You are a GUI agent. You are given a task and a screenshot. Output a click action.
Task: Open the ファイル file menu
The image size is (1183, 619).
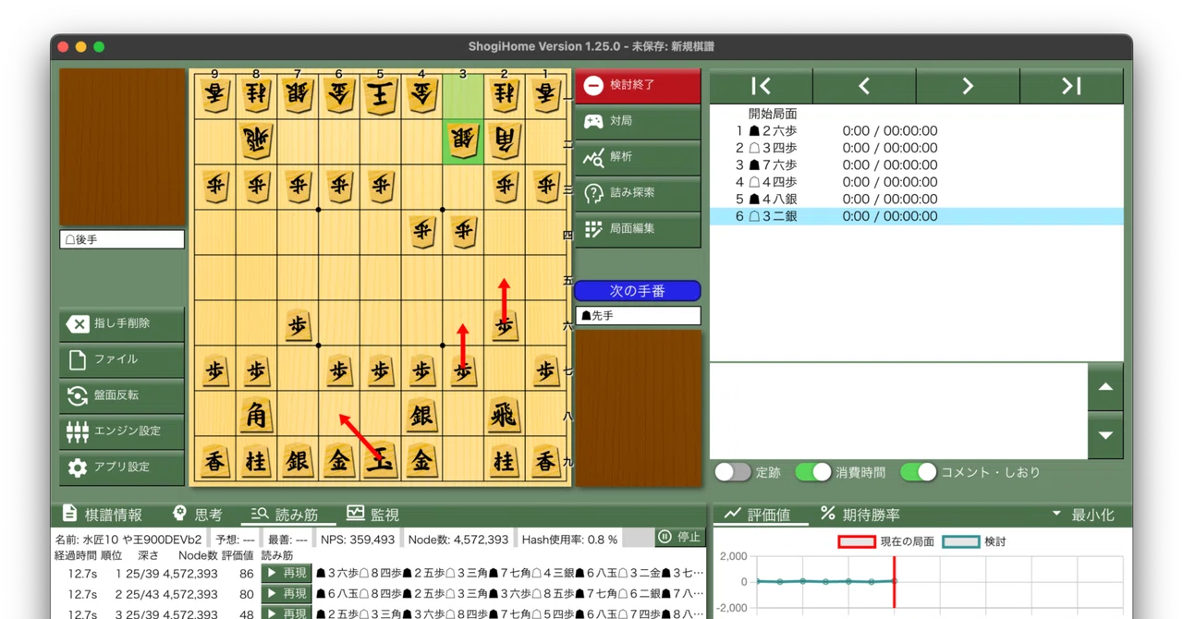[x=122, y=359]
